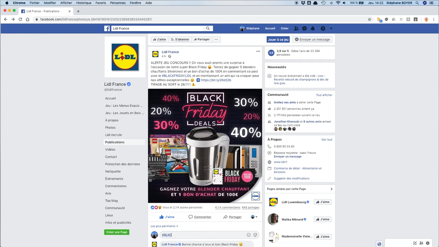Image resolution: width=439 pixels, height=247 pixels.
Task: Click the Jouer à ce jeu button
Action: coord(278,39)
